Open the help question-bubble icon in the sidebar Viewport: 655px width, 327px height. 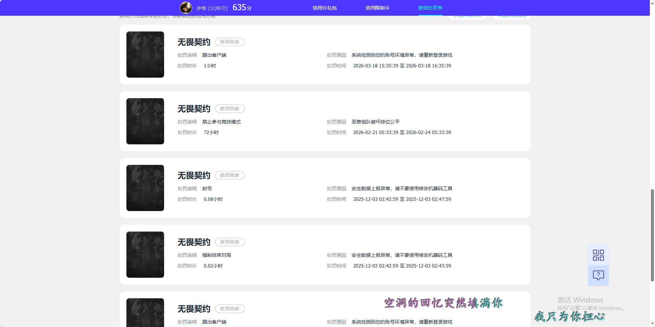click(598, 275)
